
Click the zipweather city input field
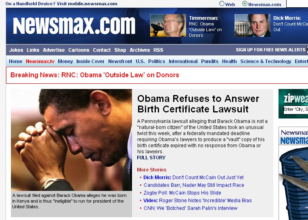[x=295, y=110]
